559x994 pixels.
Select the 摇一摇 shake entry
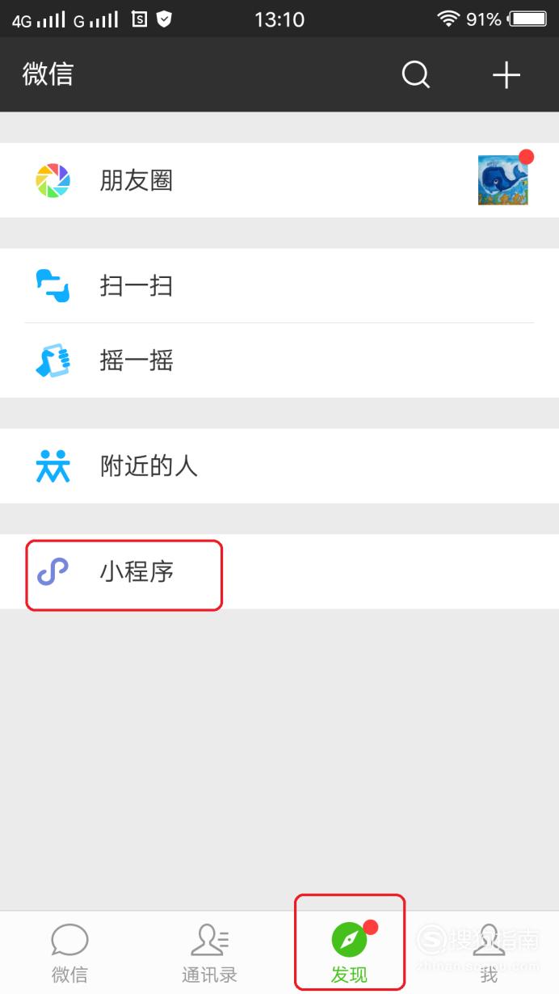(279, 360)
